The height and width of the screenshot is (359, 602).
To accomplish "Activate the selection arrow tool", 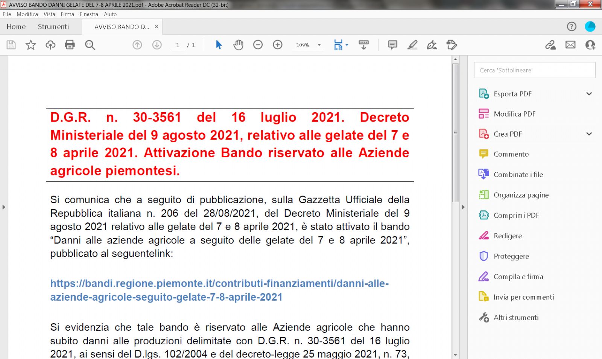I will (x=219, y=45).
